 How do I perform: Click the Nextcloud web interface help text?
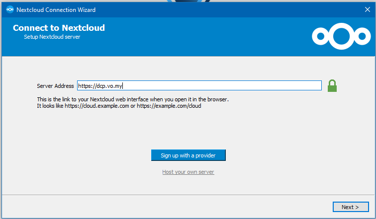132,99
